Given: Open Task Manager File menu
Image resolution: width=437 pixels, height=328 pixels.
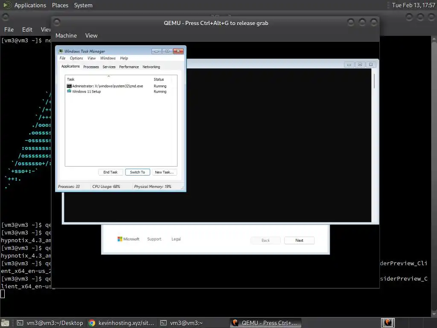Looking at the screenshot, I should pos(62,58).
